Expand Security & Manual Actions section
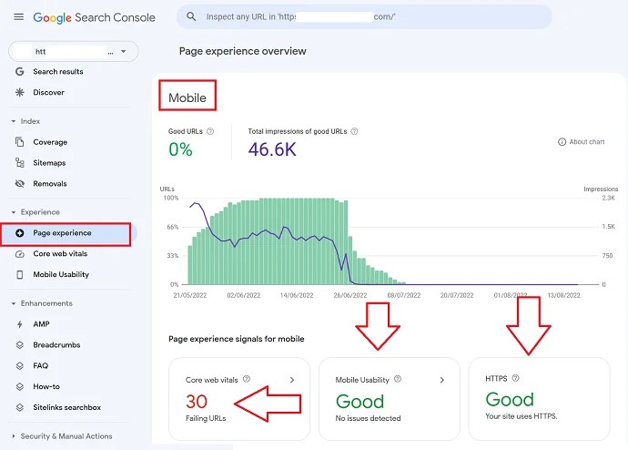This screenshot has width=628, height=450. (62, 436)
